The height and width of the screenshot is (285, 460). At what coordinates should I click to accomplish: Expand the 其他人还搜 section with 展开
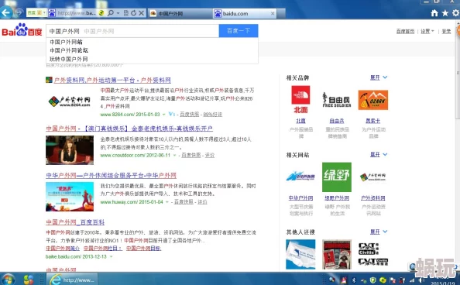tap(379, 232)
